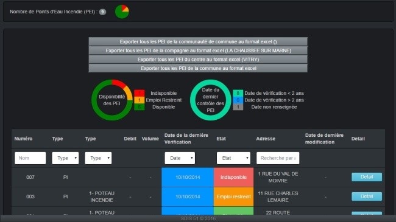Open the second Type filter dropdown
Screen dimensions: 396x222
point(98,158)
